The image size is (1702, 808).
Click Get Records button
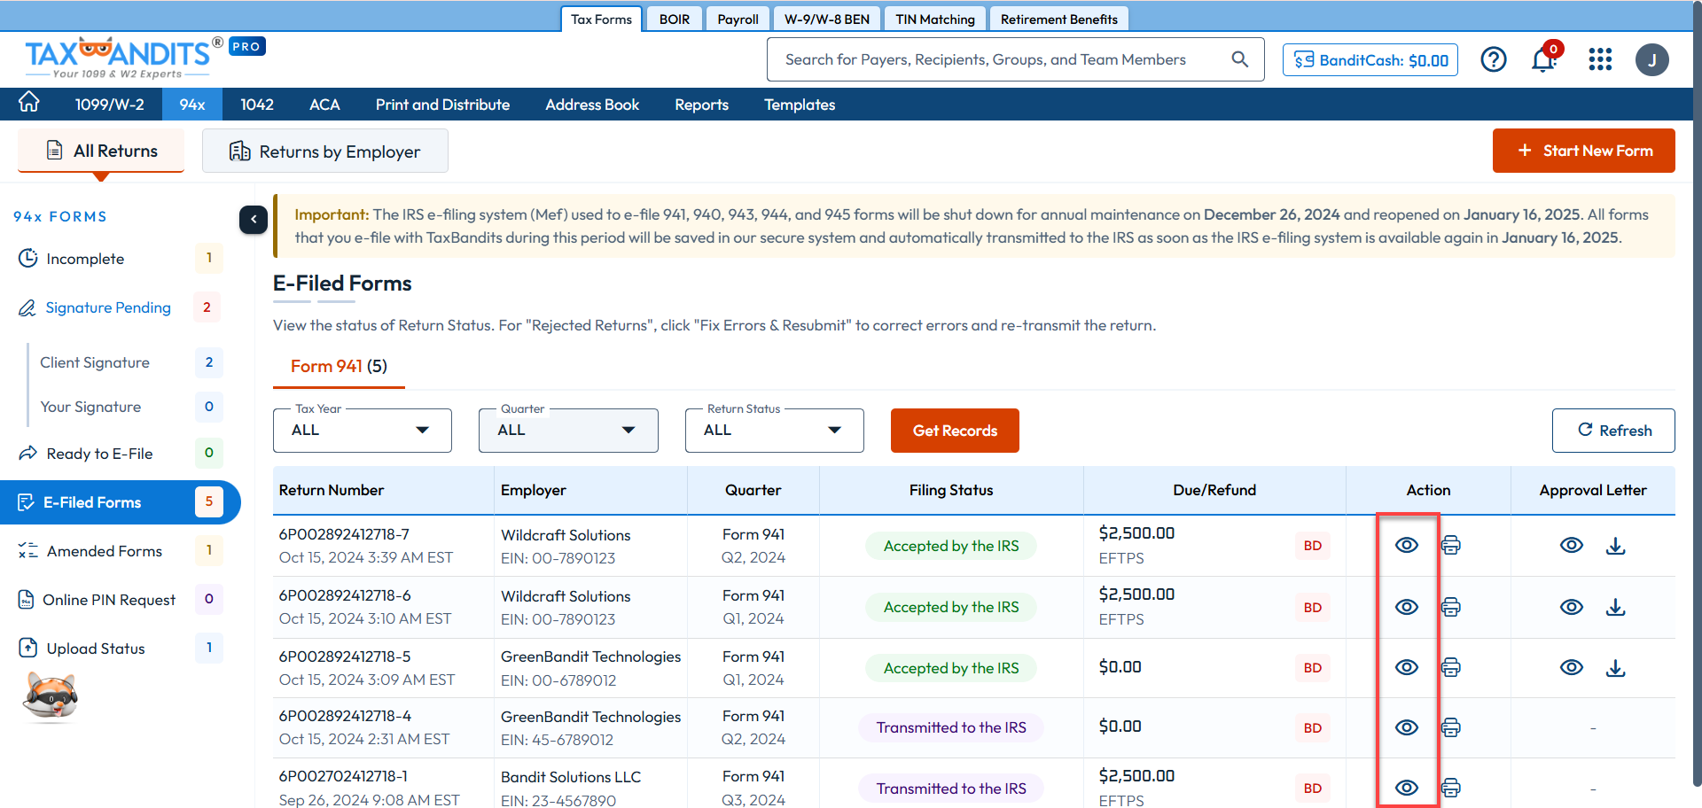pos(955,431)
